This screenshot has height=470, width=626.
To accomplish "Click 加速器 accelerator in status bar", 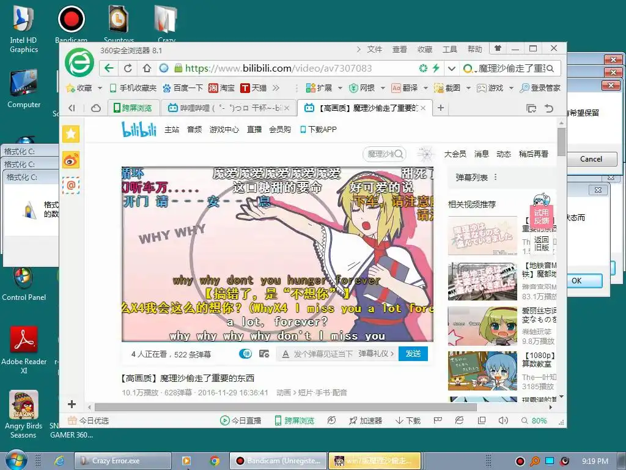I will (x=366, y=420).
